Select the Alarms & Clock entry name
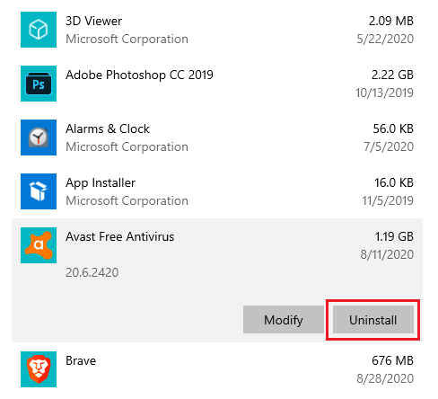Screen dimensions: 438x399 [x=108, y=129]
